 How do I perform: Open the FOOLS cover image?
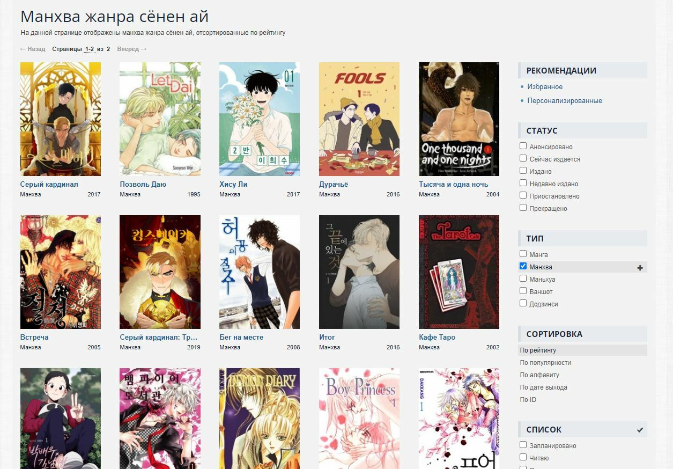coord(359,119)
